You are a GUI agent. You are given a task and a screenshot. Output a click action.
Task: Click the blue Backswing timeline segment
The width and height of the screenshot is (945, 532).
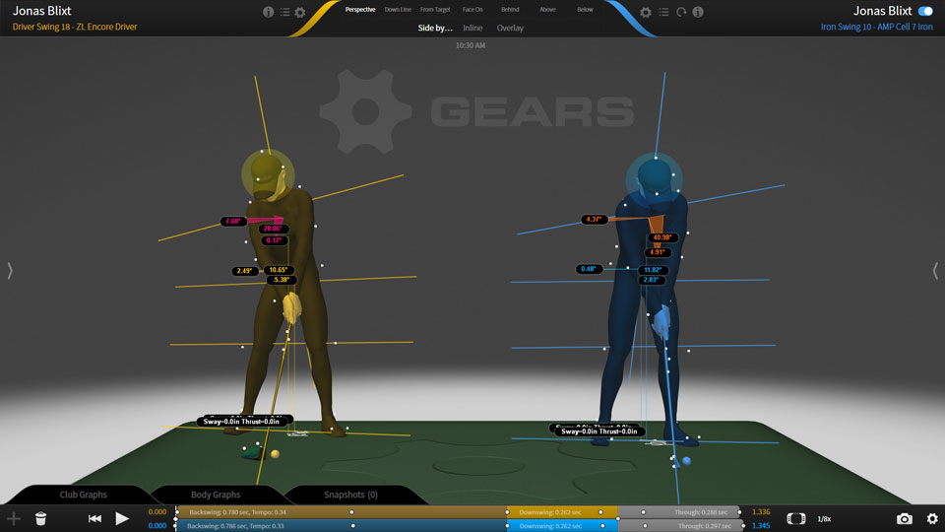point(342,526)
